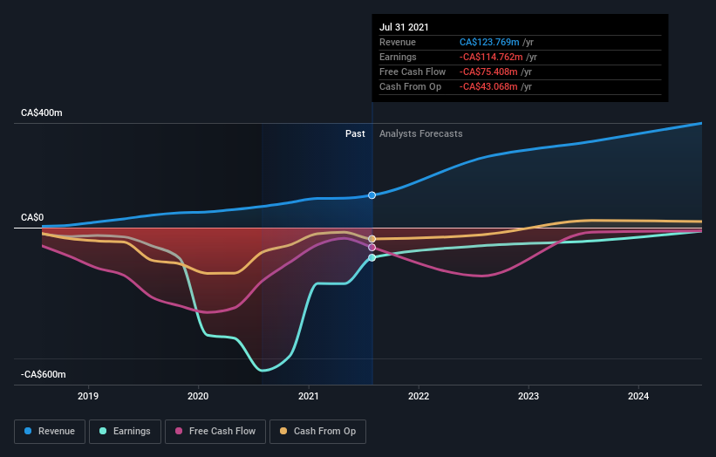
Task: Click the teal Earnings legend dot
Action: (103, 431)
